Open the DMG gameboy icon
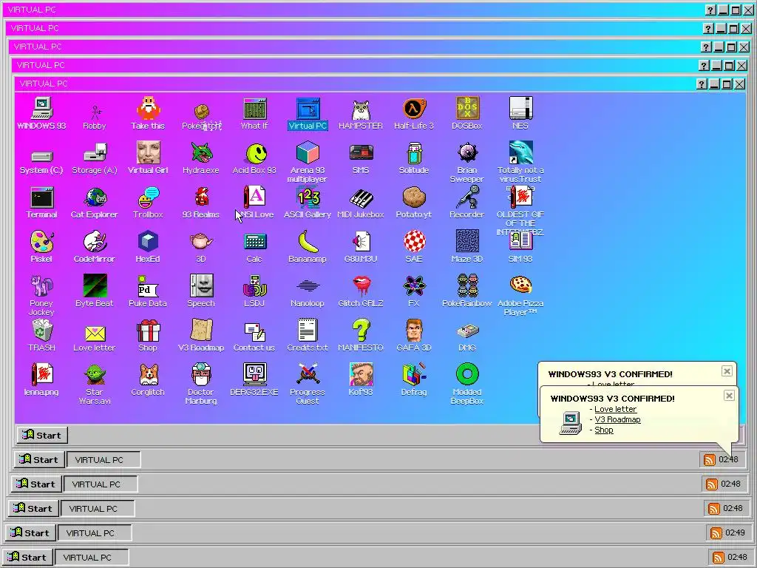The height and width of the screenshot is (568, 757). coord(467,338)
